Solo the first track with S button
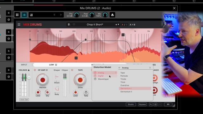Screen dimensions: 203x114 [9, 13]
